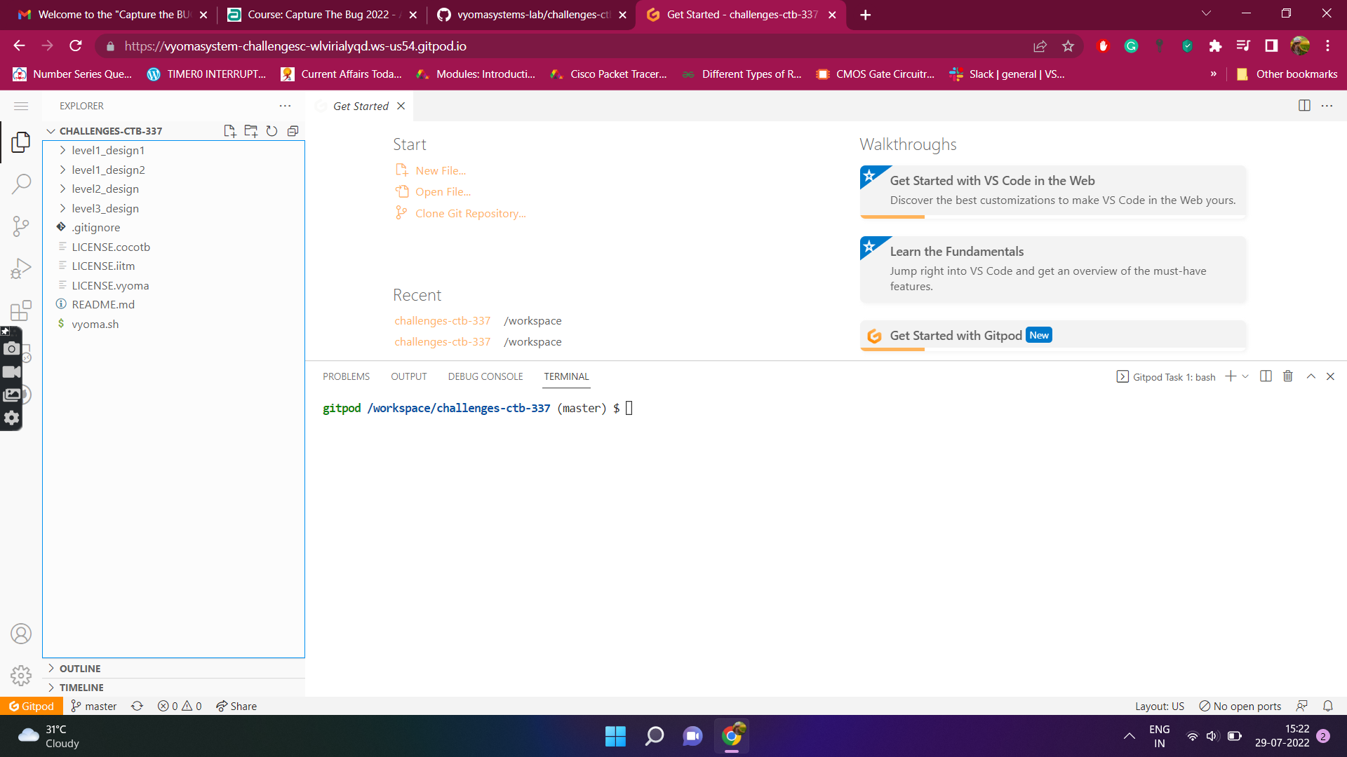1347x757 pixels.
Task: Click the Windows Start button
Action: (615, 736)
